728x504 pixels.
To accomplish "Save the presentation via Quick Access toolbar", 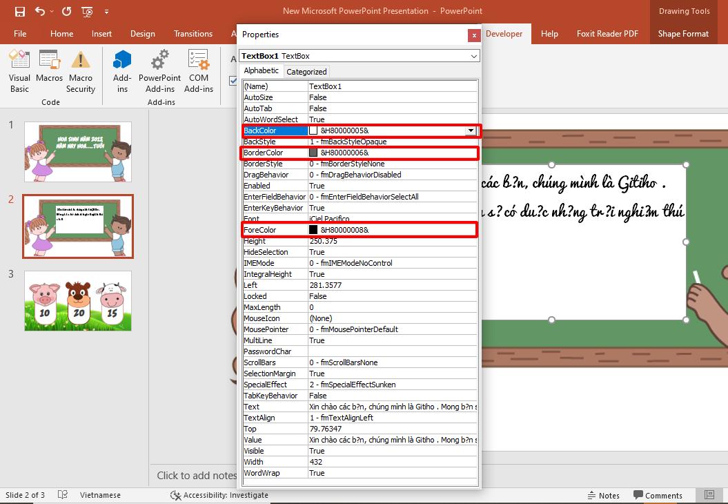I will [19, 11].
